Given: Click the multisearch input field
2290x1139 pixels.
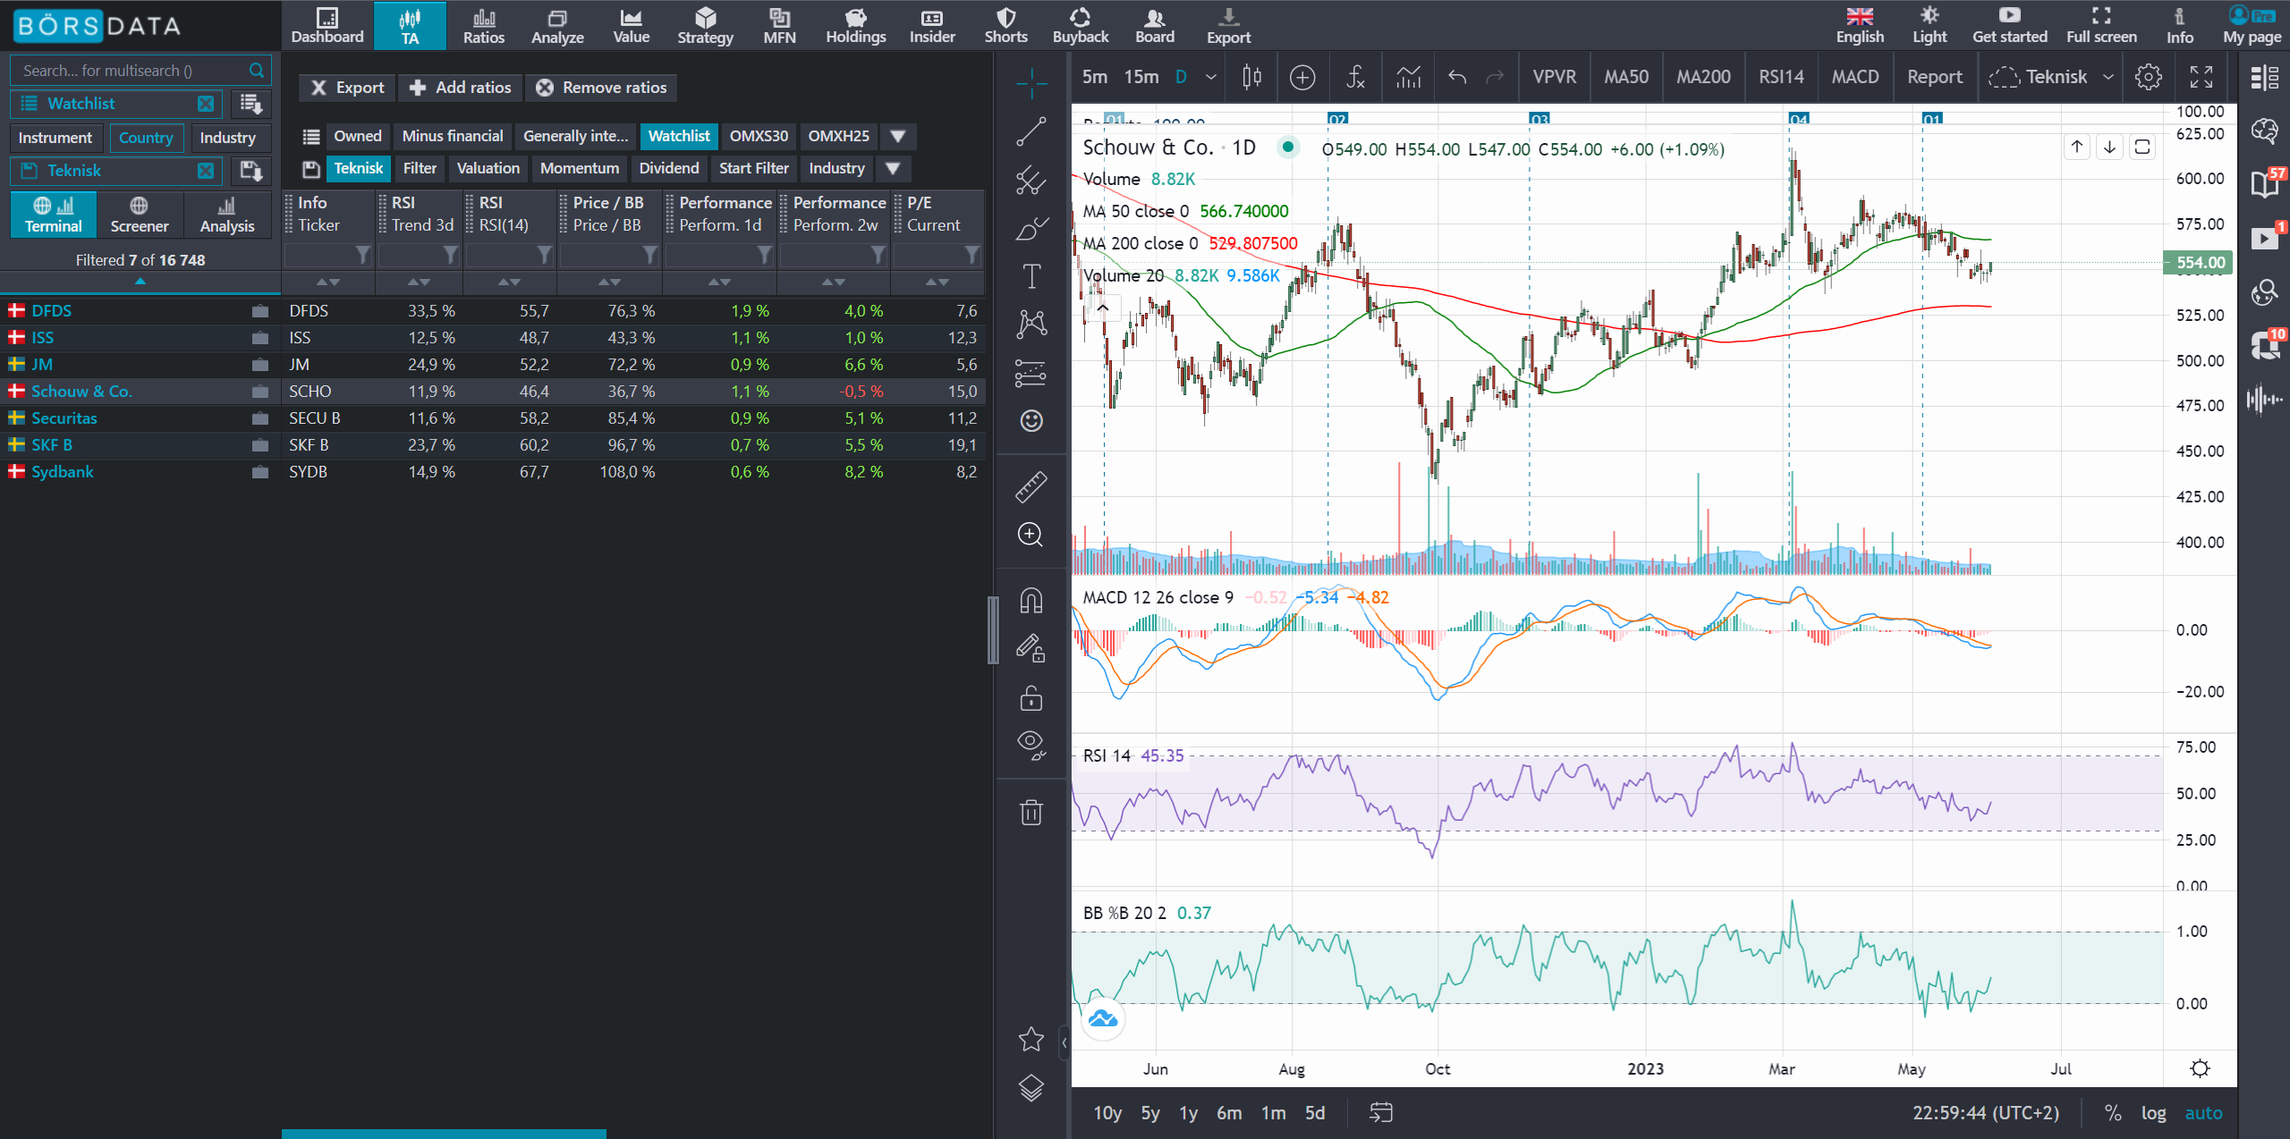Looking at the screenshot, I should click(132, 71).
